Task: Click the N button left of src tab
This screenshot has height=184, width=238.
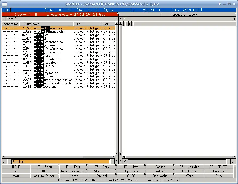Action: click(4, 19)
